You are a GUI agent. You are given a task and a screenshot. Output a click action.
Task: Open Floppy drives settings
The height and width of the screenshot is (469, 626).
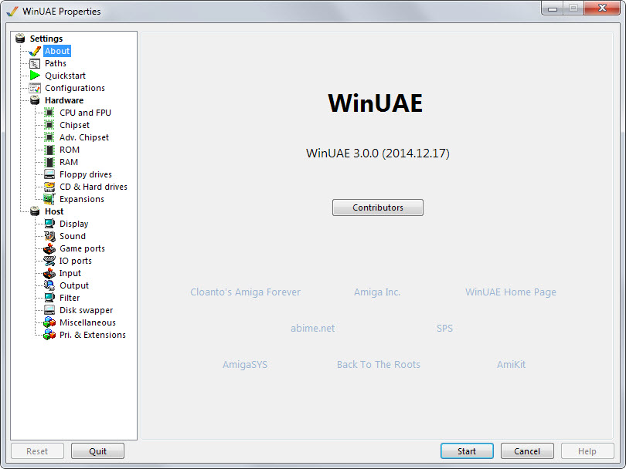click(86, 174)
